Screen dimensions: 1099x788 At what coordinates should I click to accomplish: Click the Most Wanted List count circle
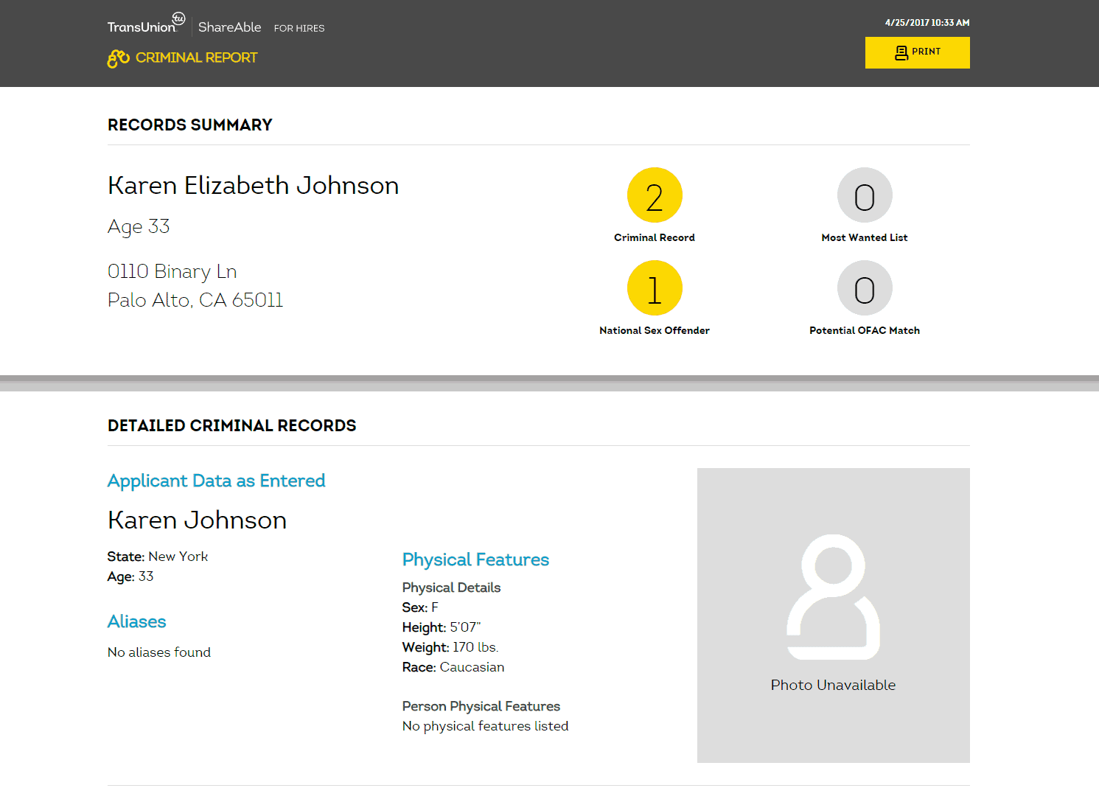coord(864,195)
